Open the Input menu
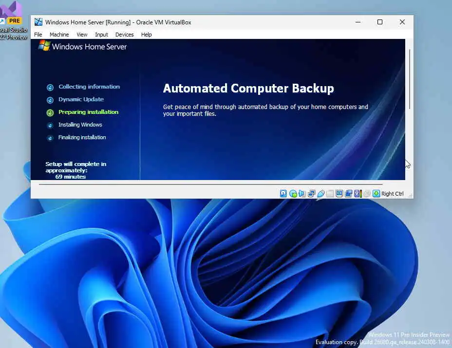This screenshot has width=452, height=348. pyautogui.click(x=101, y=35)
